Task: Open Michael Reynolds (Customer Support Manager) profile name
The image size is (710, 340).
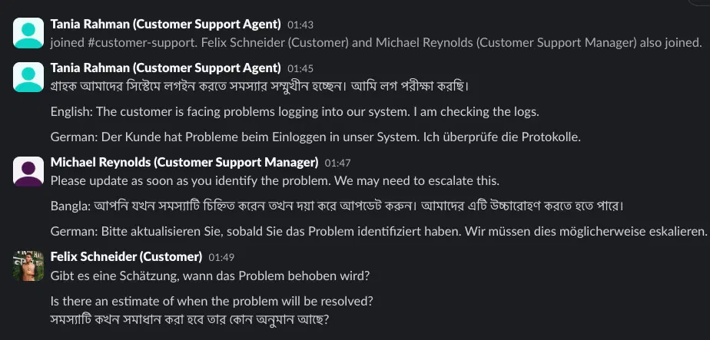Action: [x=184, y=162]
